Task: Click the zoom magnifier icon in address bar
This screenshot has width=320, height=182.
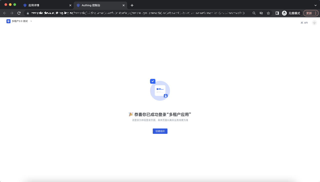Action: [x=254, y=13]
